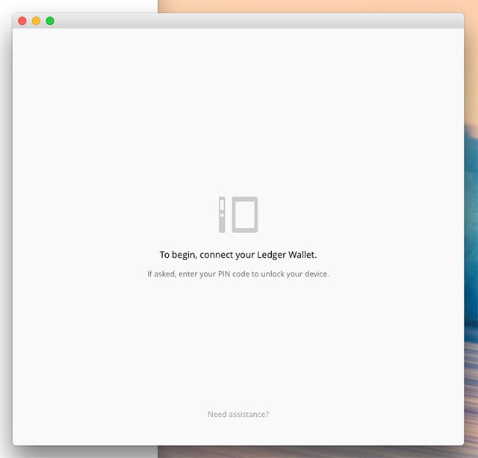Maximize the window with the green button

tap(50, 21)
